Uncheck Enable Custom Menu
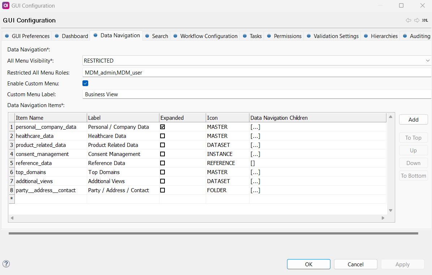Screen dimensions: 432x275 (85, 83)
